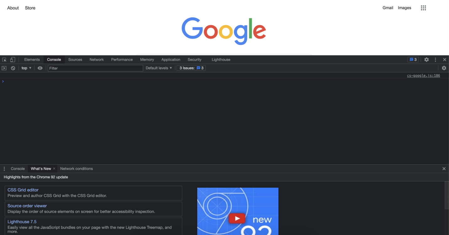Screen dimensions: 449x235
Task: Select the Console tab in the drawer
Action: 18,169
